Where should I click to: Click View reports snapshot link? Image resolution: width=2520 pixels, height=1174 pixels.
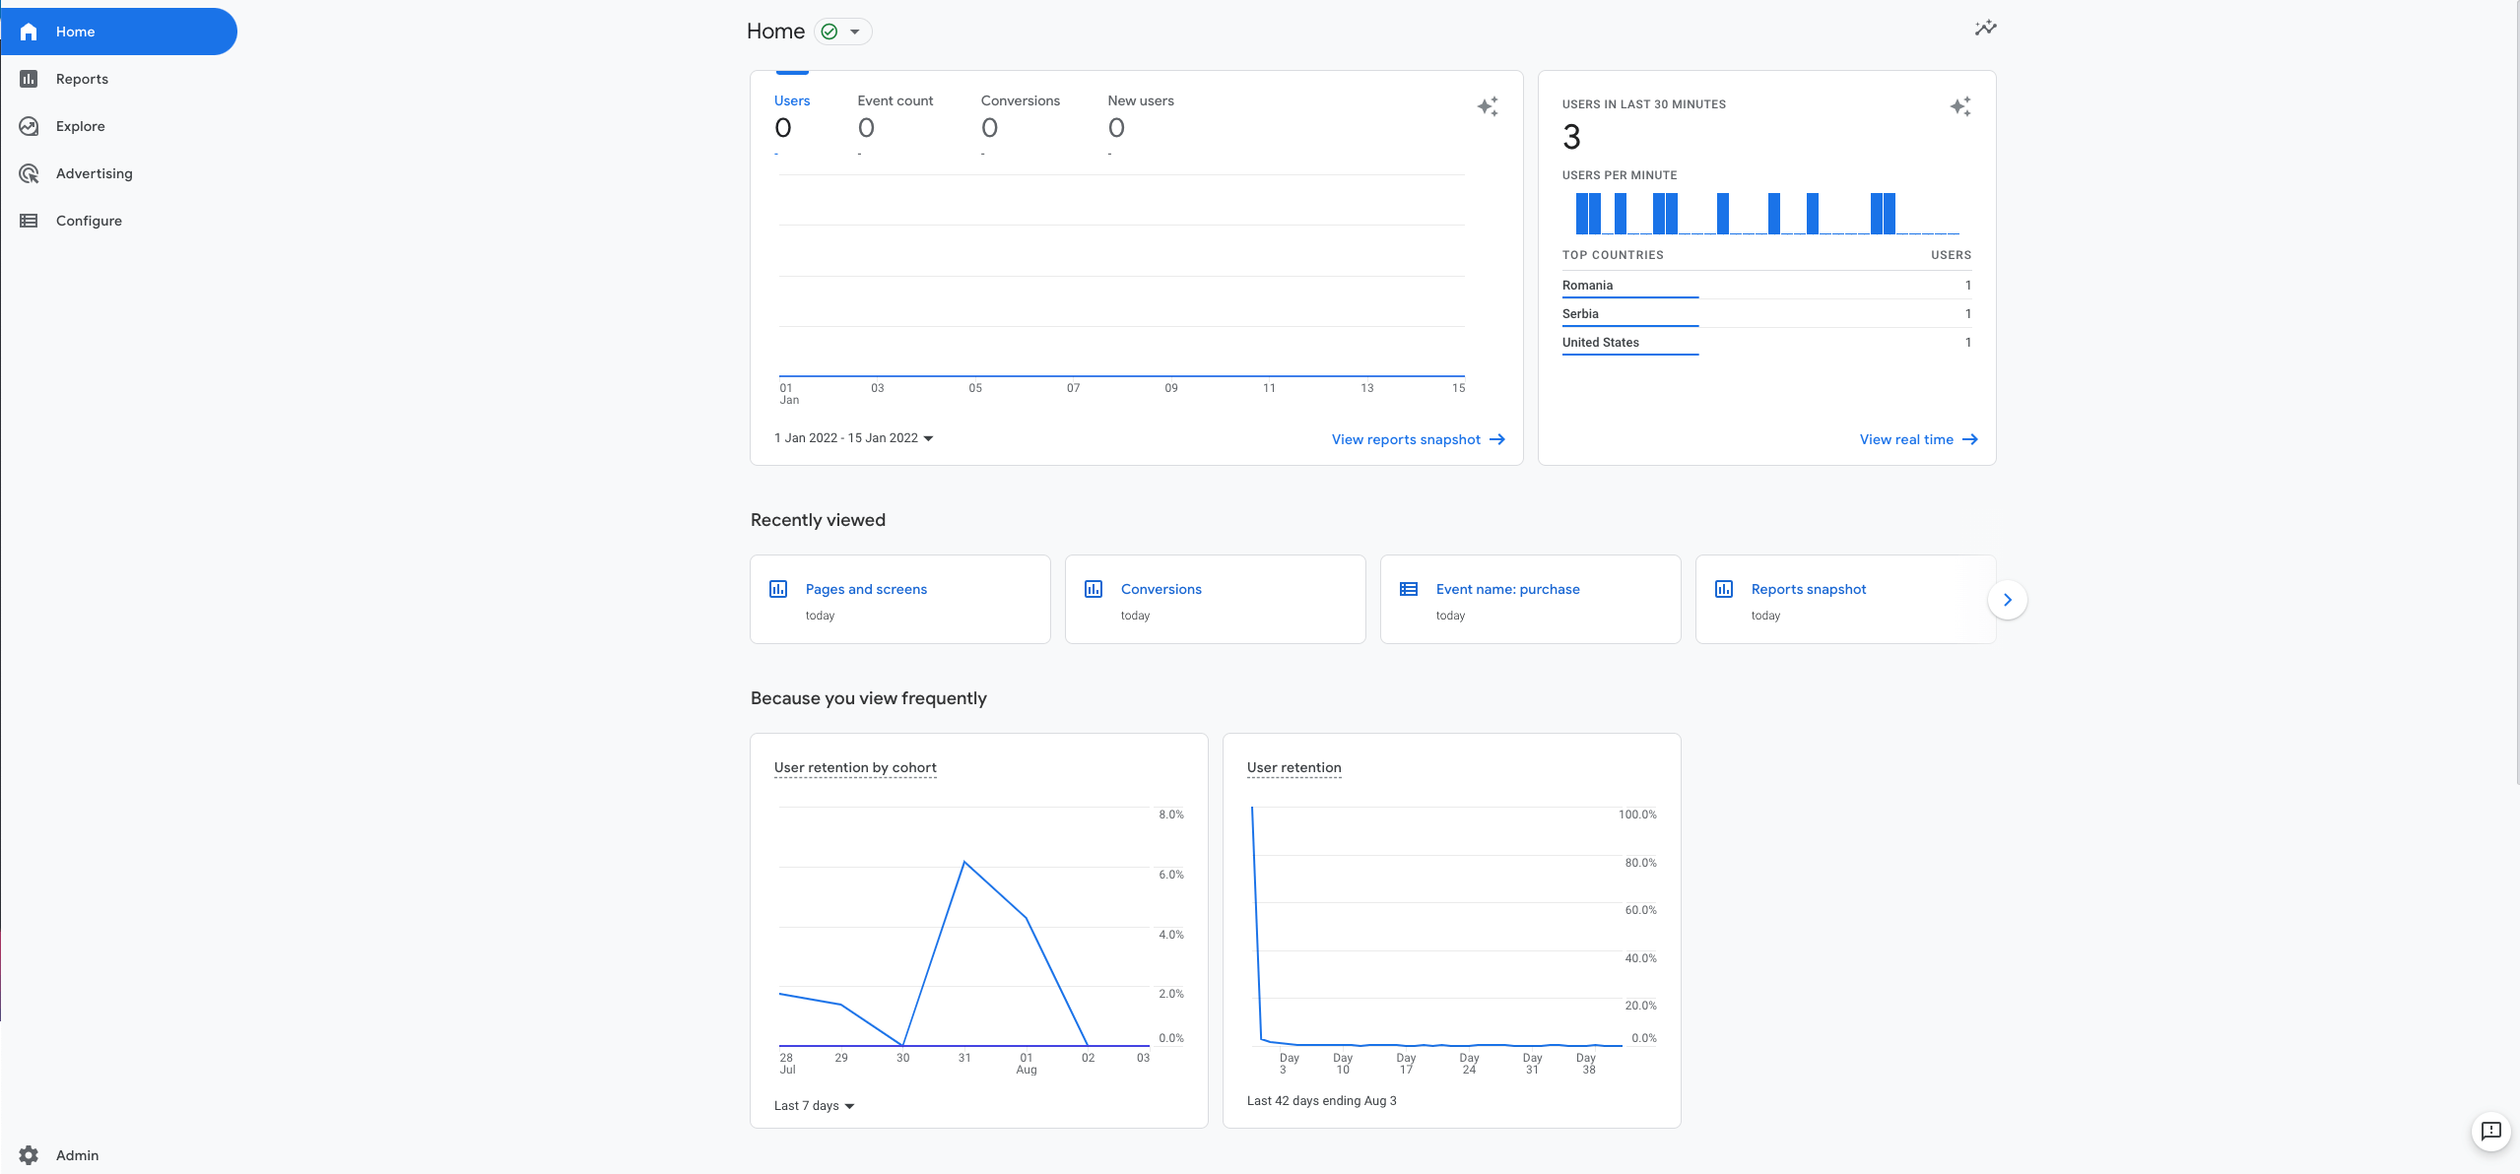point(1418,439)
